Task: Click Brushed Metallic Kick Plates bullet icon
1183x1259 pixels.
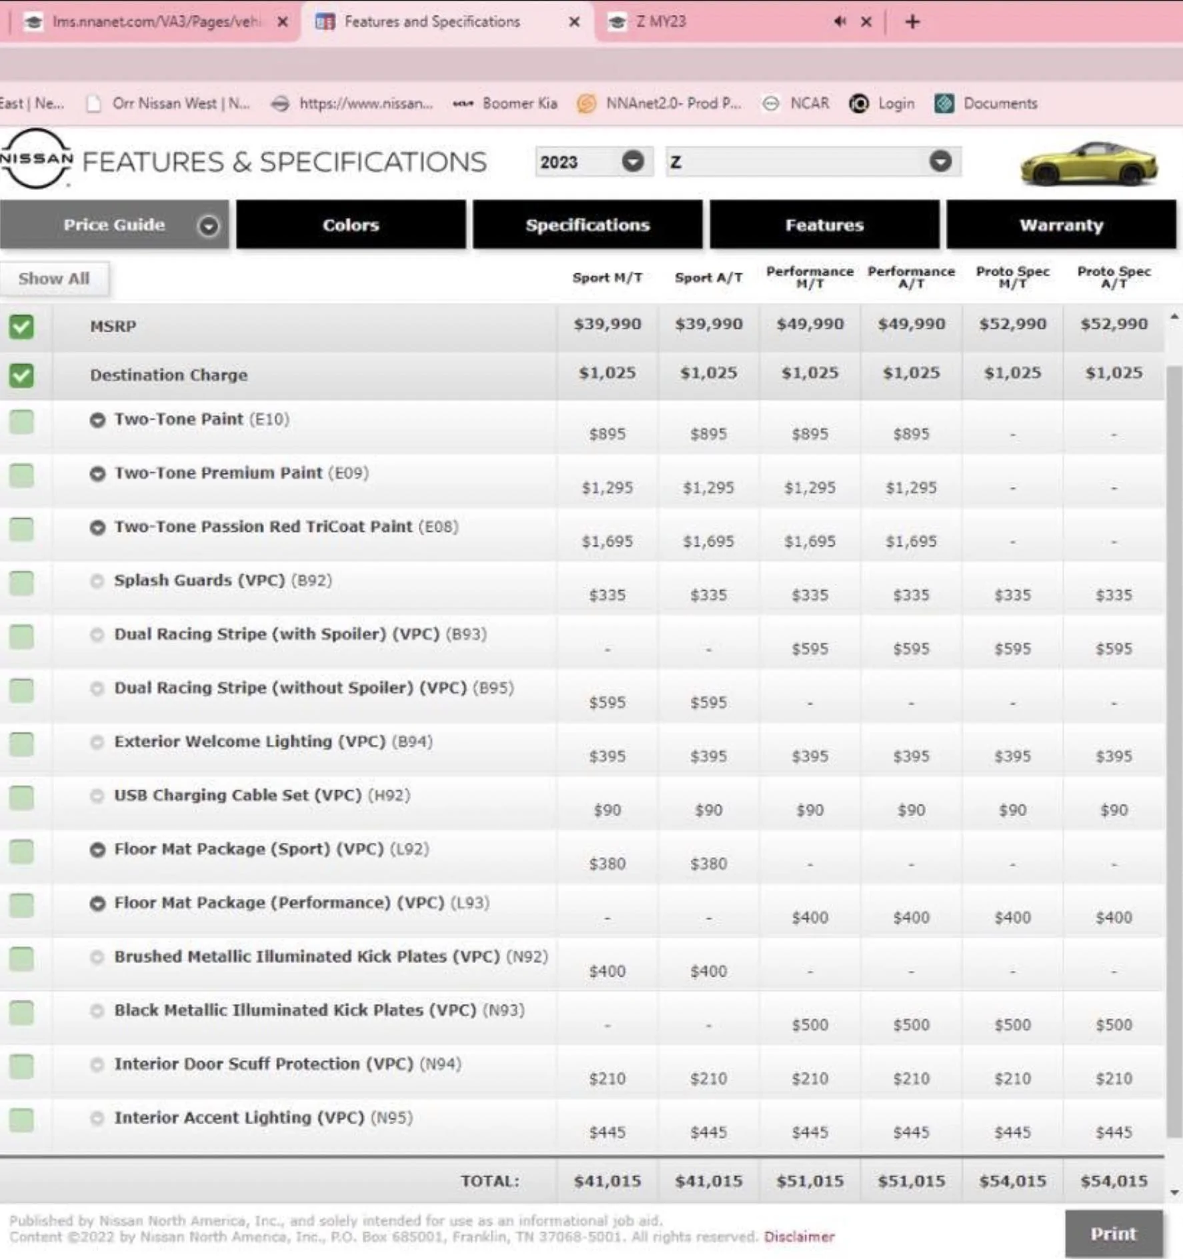Action: [97, 958]
